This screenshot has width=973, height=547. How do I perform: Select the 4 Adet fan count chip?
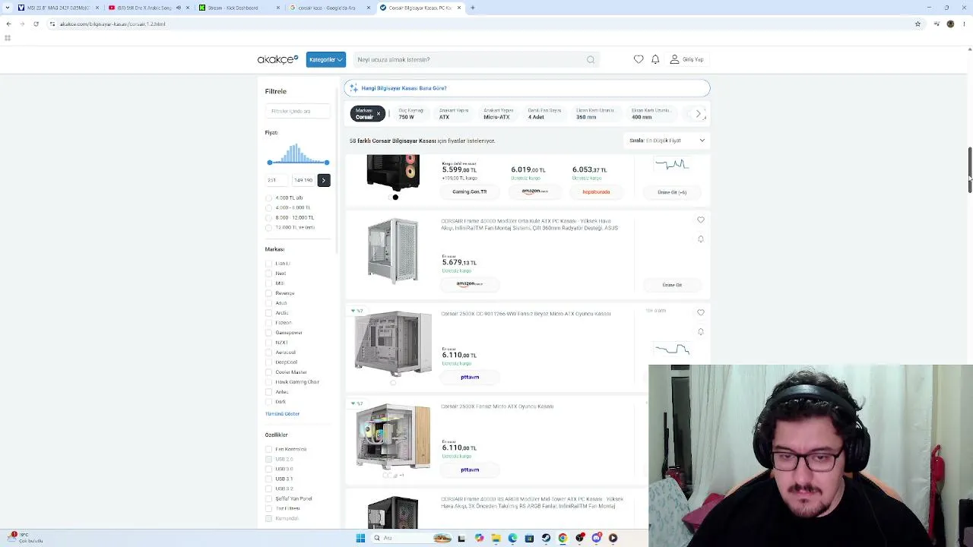[x=544, y=113]
